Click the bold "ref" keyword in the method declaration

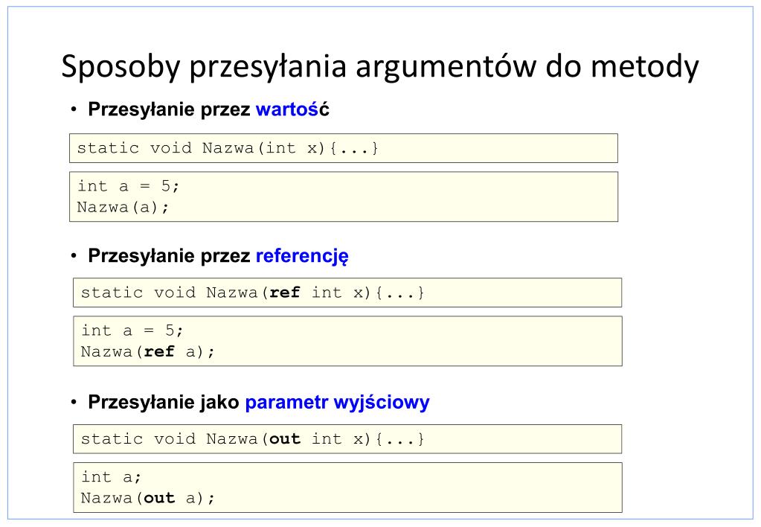point(285,293)
